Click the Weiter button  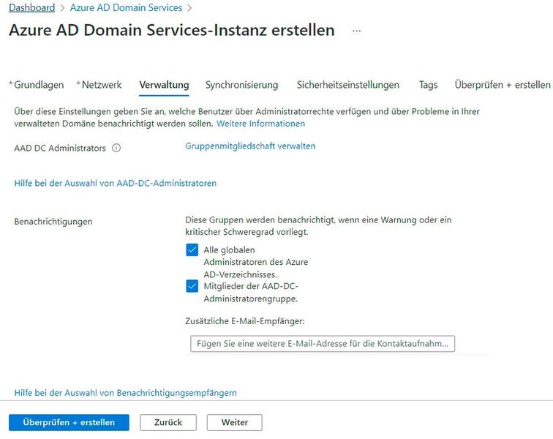(235, 422)
